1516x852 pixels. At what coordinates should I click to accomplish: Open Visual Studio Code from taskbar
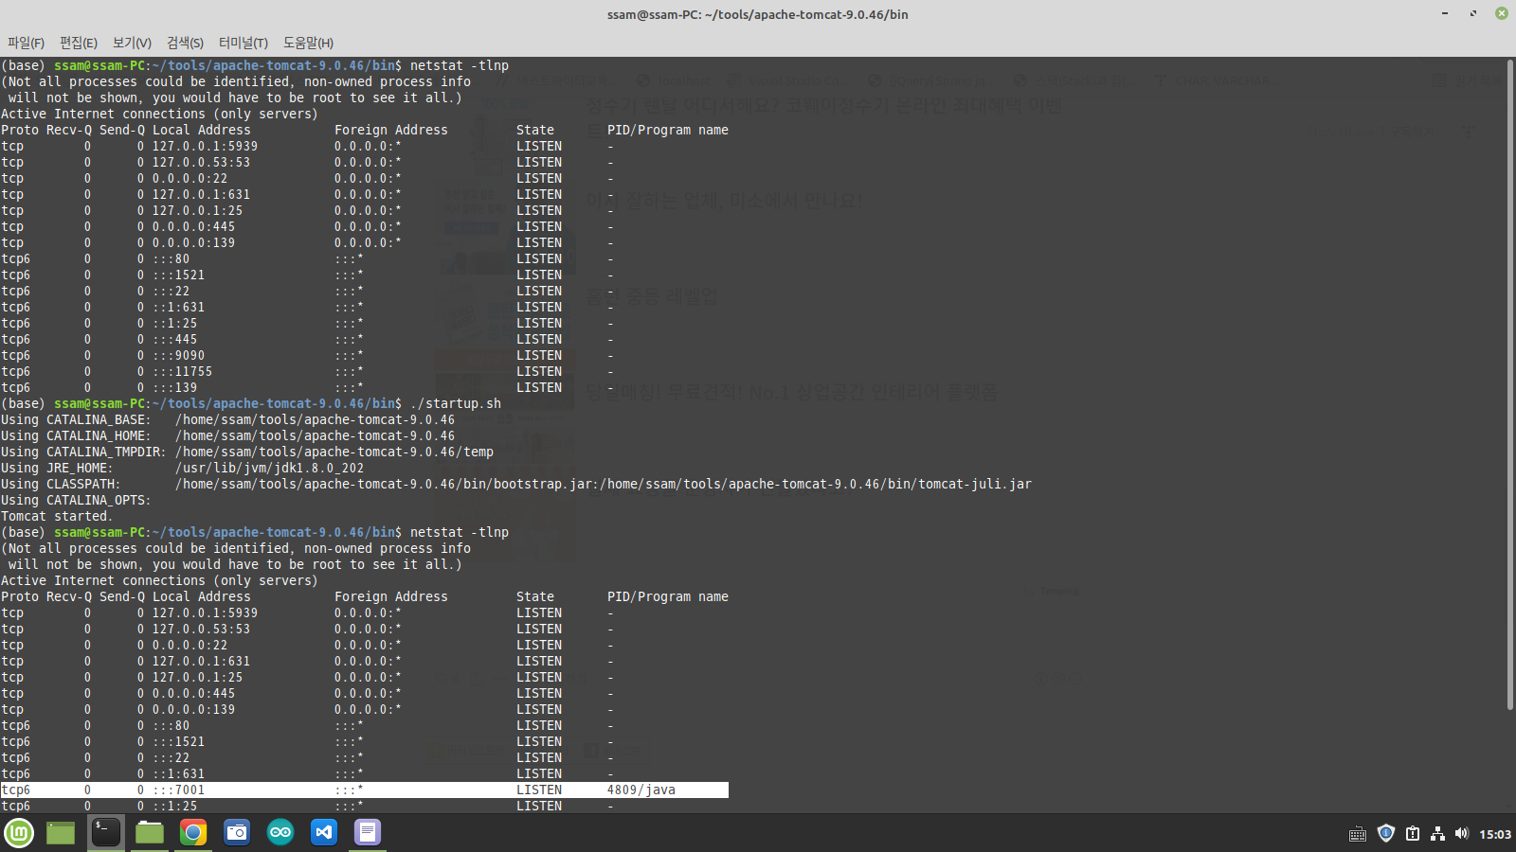point(324,833)
